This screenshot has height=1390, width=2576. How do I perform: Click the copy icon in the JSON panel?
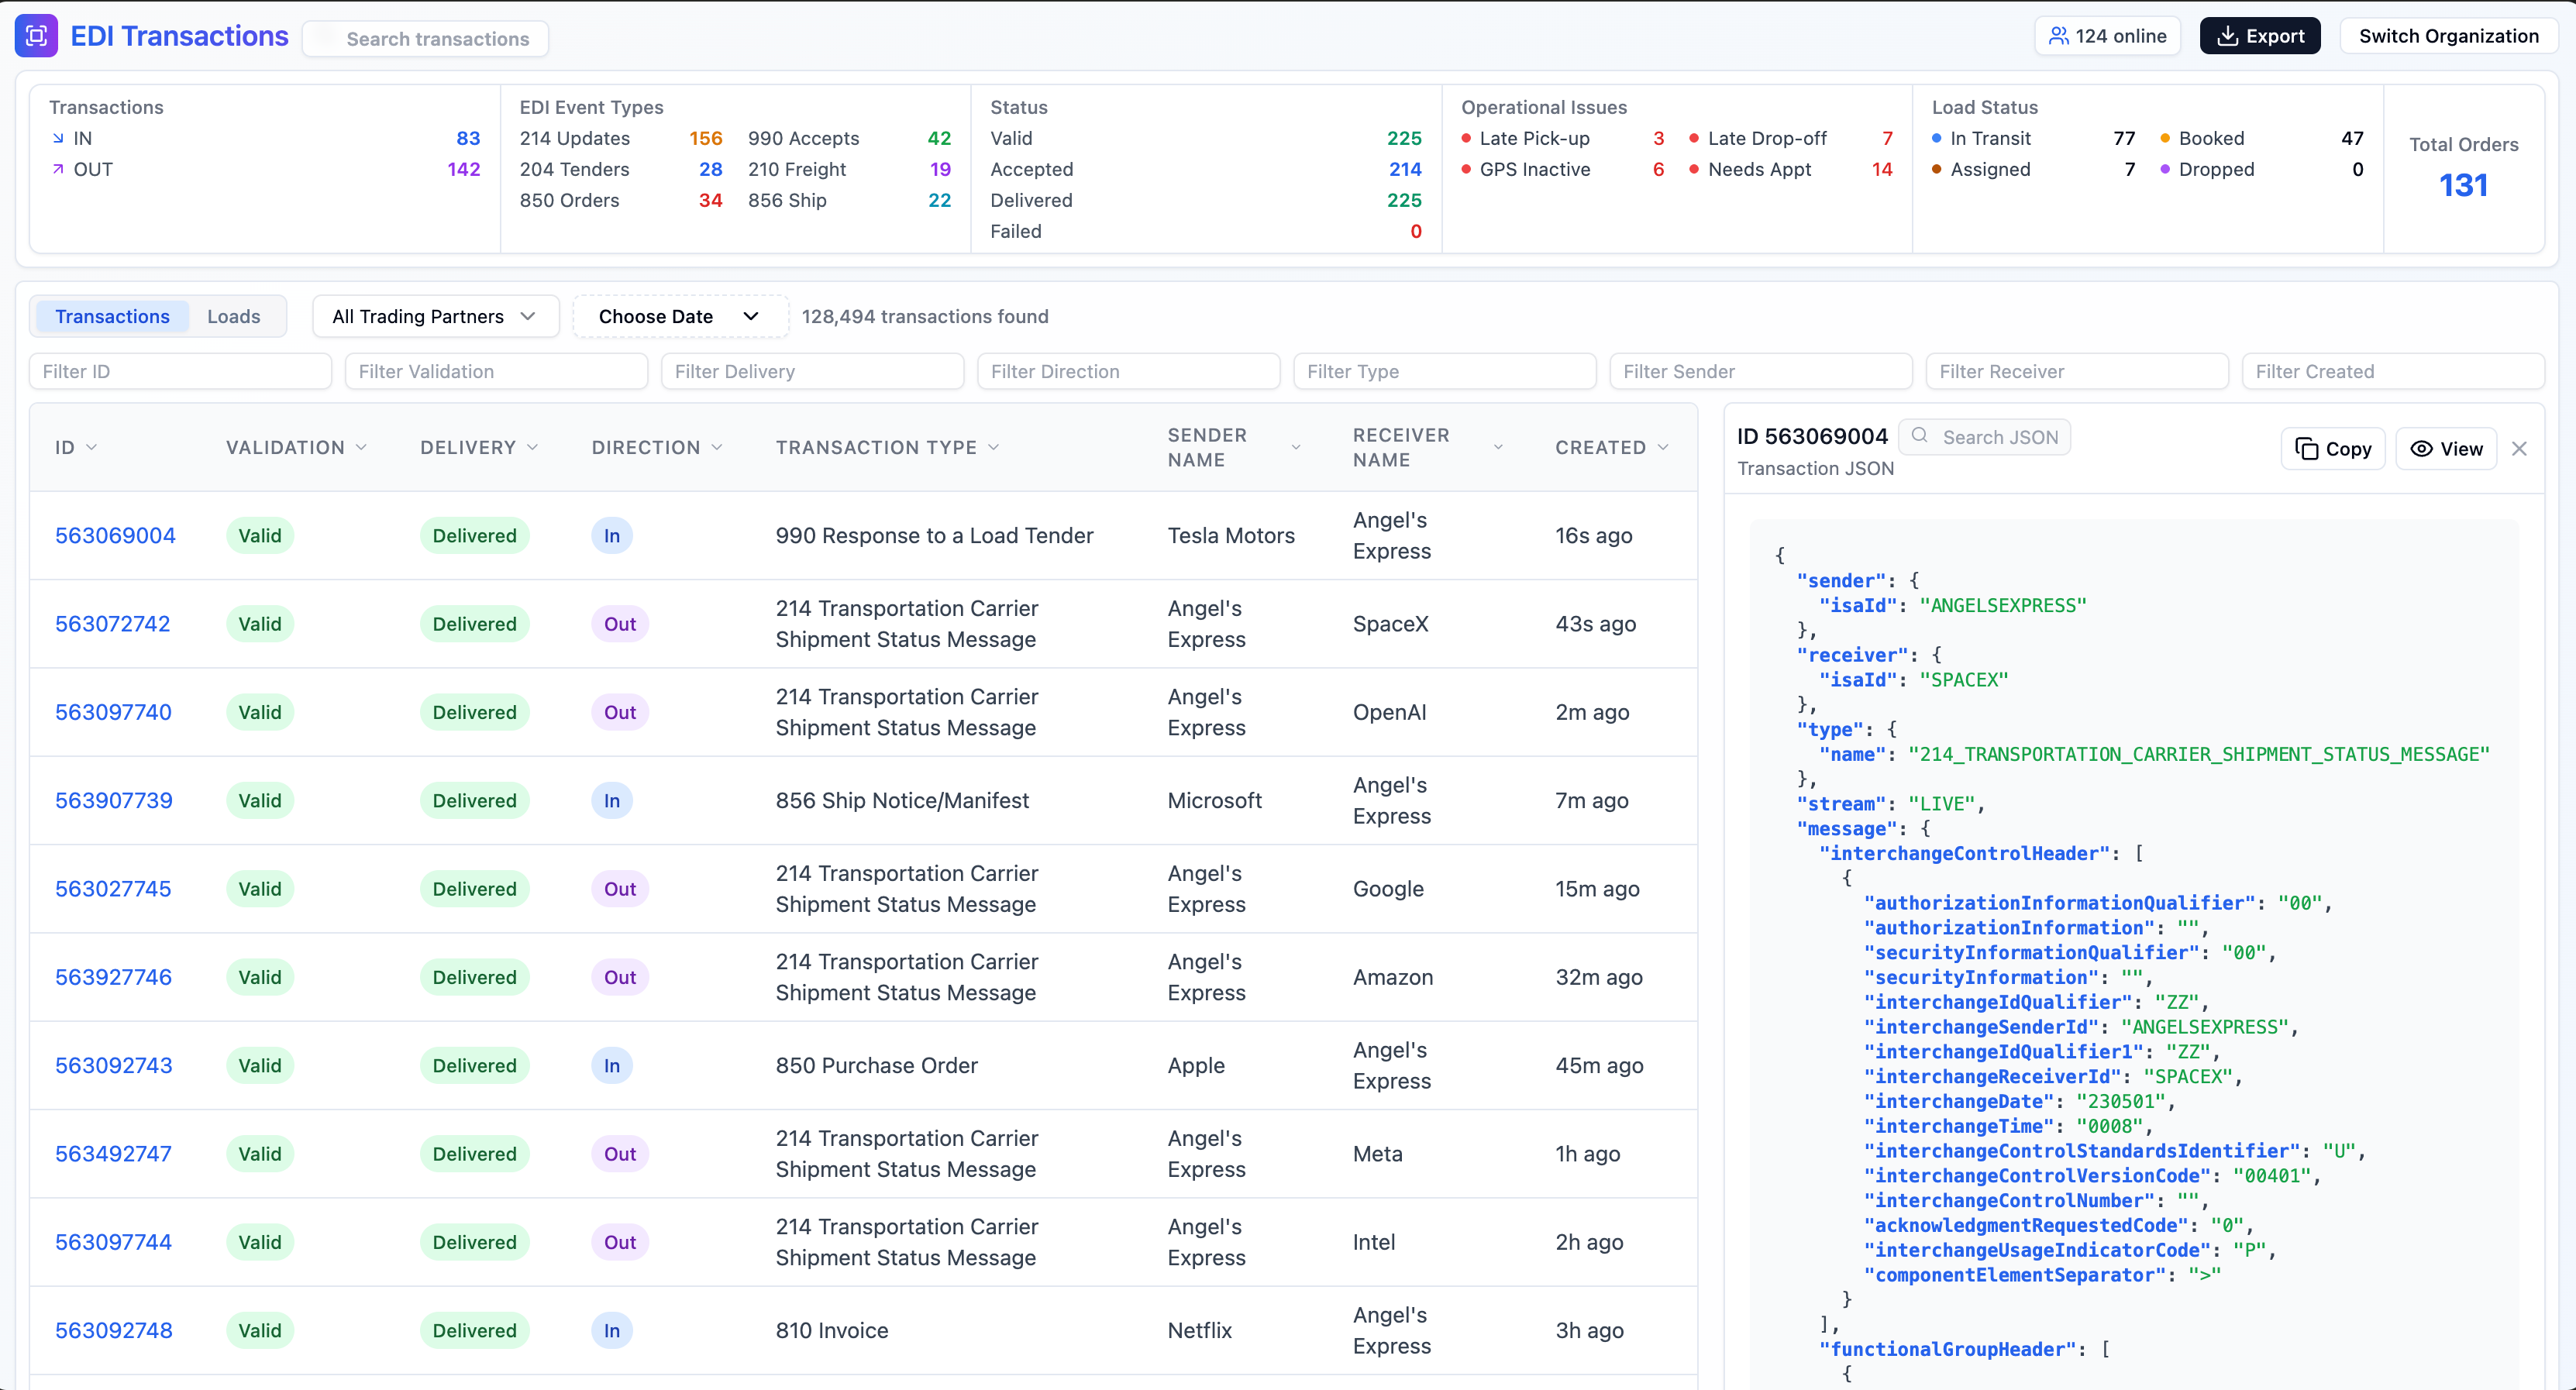[x=2306, y=449]
